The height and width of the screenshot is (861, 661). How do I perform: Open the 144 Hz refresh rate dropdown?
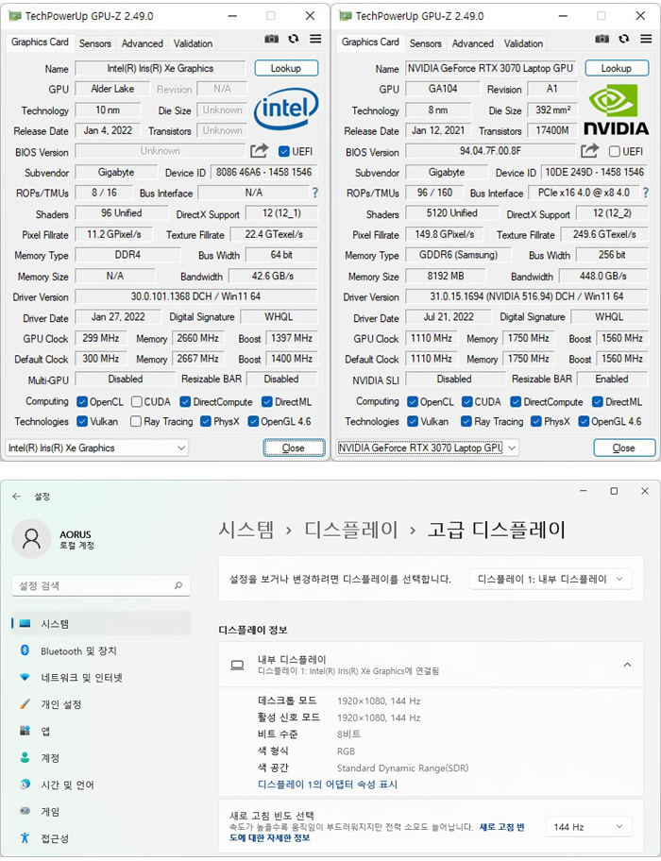tap(588, 826)
